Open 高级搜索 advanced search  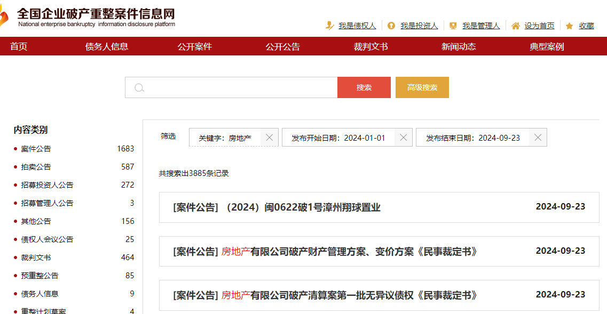coord(422,87)
